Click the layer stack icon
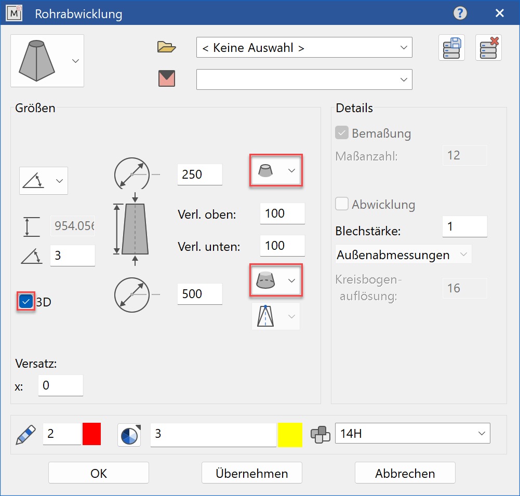 point(320,434)
